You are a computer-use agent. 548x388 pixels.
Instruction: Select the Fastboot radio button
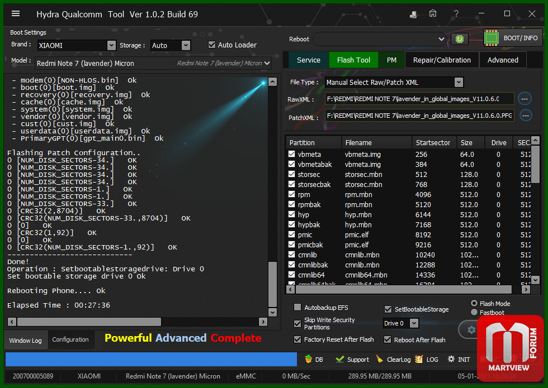pos(474,312)
